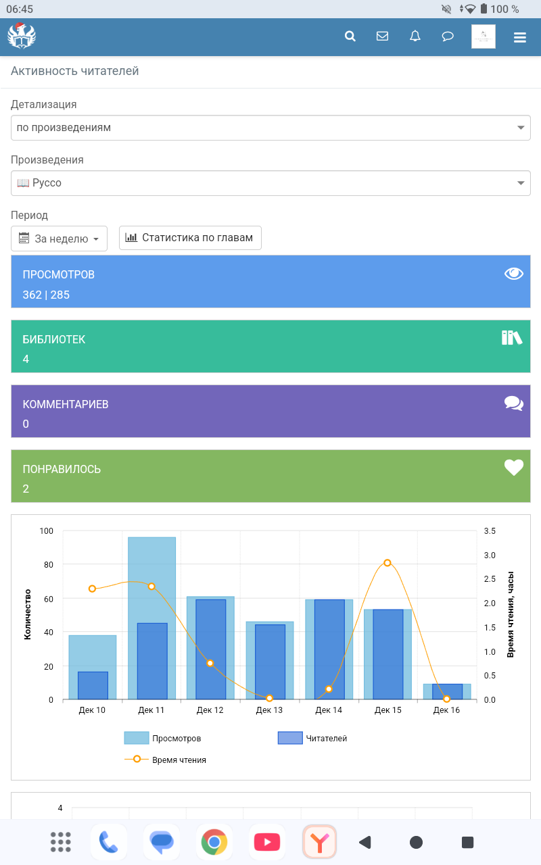Click the books icon on Библиотек card
Screen dimensions: 541x865
(x=512, y=338)
